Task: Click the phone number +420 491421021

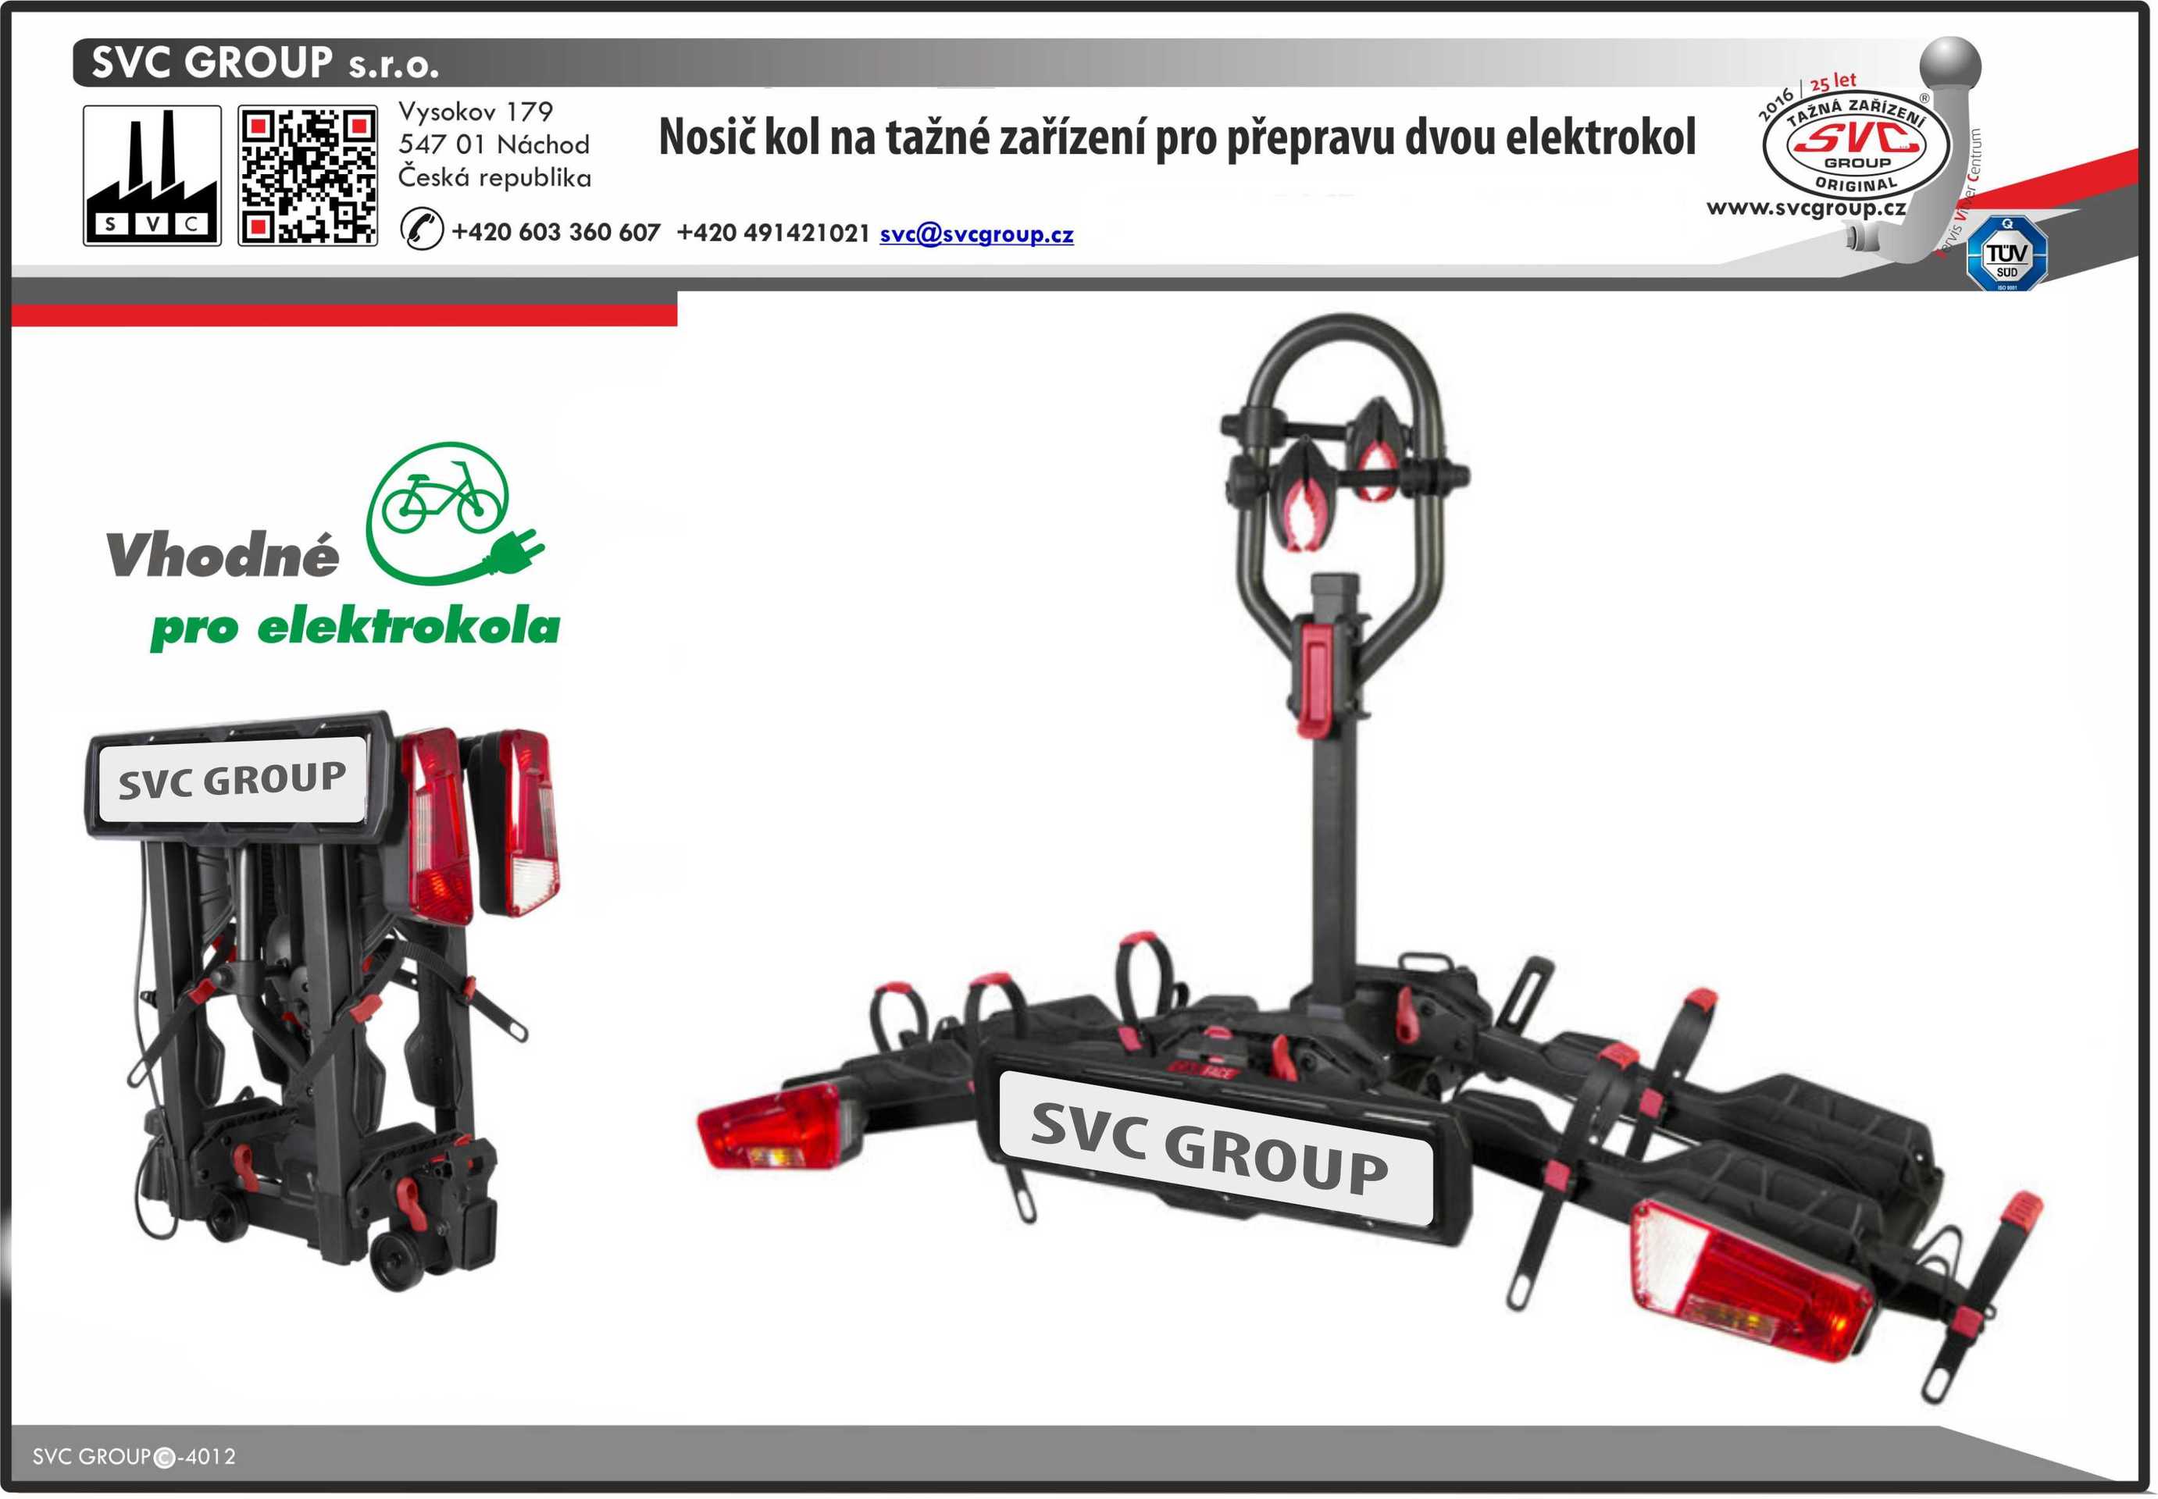Action: (773, 232)
